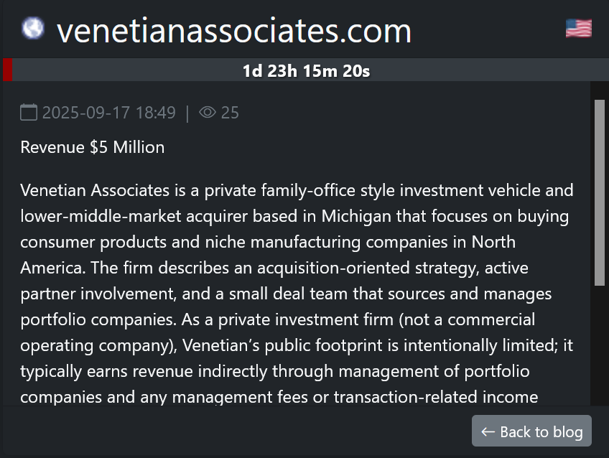Click the view count number 25
This screenshot has width=609, height=458.
click(230, 113)
